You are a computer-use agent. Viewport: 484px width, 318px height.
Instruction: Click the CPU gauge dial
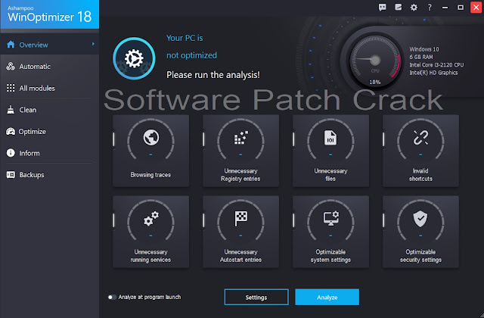375,61
